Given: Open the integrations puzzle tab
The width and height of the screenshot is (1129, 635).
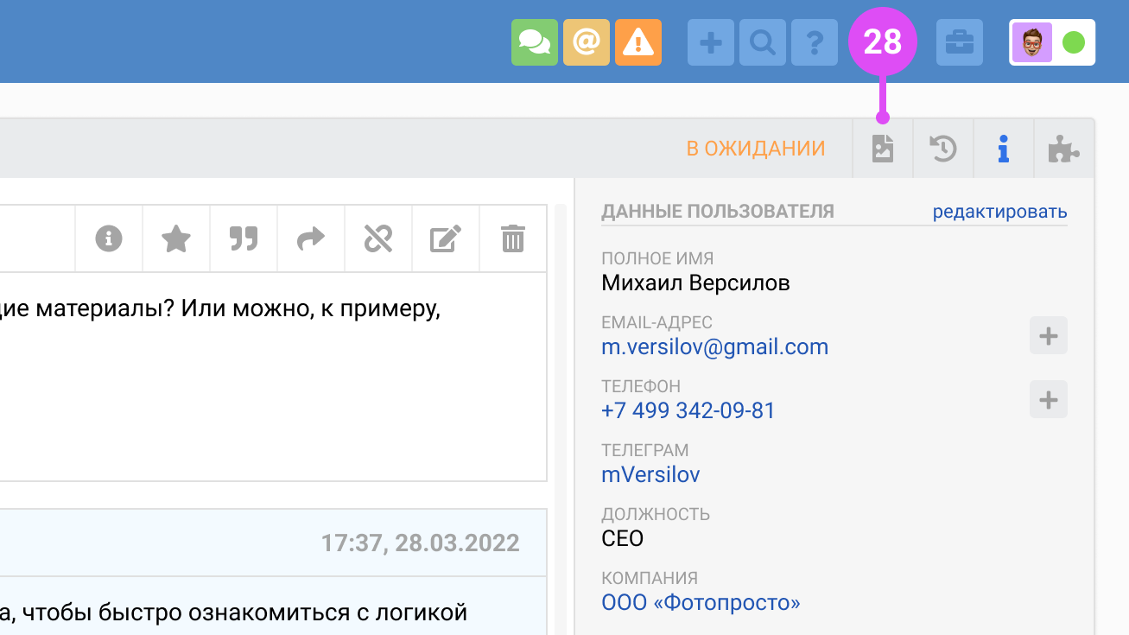Looking at the screenshot, I should pos(1063,148).
